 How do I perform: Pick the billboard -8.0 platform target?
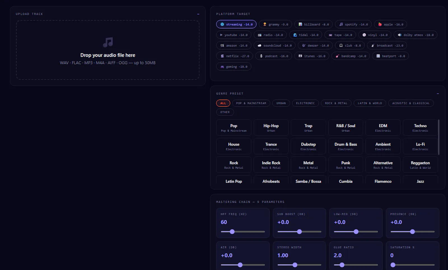pyautogui.click(x=313, y=24)
